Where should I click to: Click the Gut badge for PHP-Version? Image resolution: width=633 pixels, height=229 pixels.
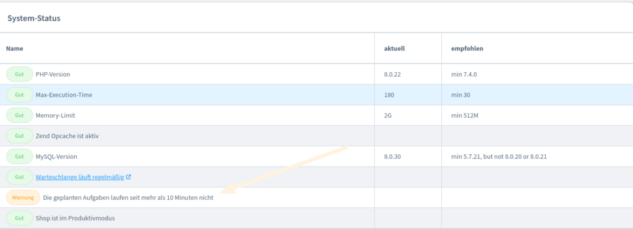point(19,74)
